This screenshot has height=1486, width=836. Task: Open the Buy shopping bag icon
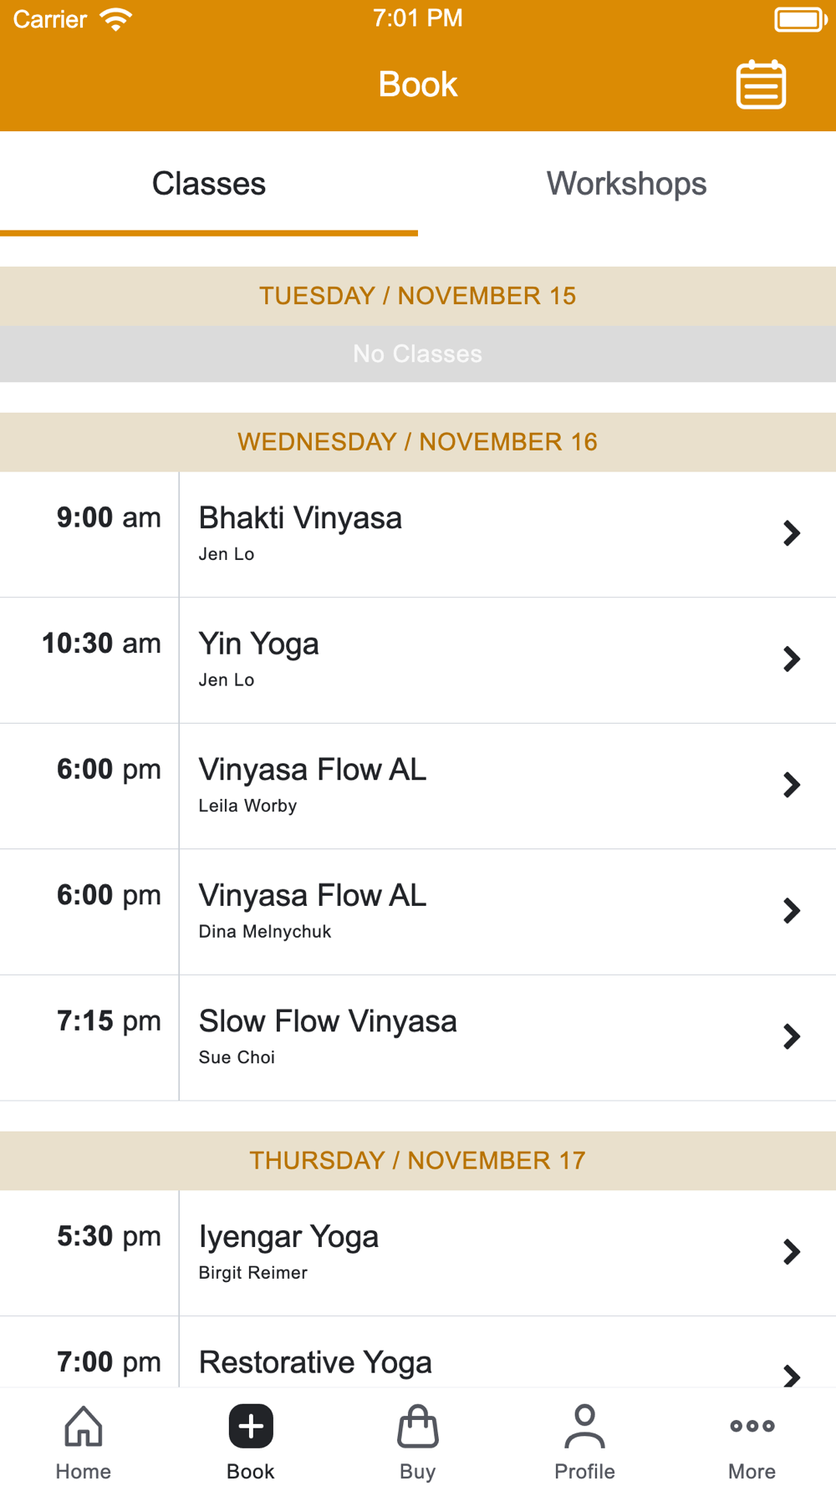coord(418,1427)
